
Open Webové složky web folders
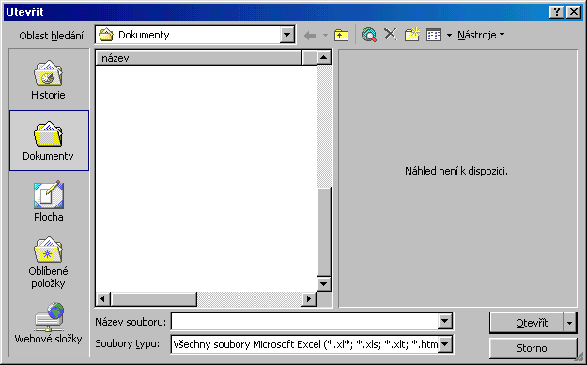pos(49,324)
